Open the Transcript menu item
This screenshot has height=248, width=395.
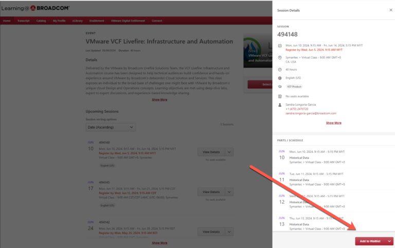pos(24,21)
